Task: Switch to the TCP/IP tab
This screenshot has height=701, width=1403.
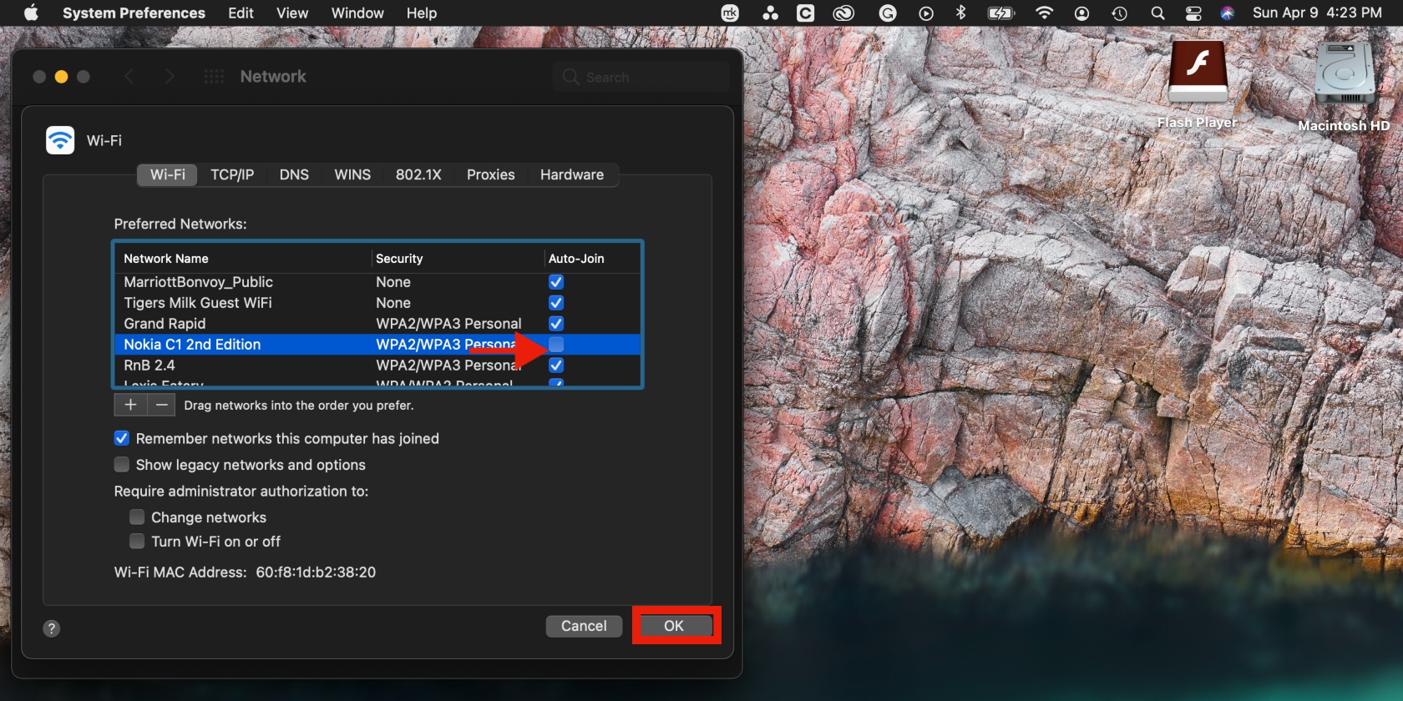Action: point(232,174)
